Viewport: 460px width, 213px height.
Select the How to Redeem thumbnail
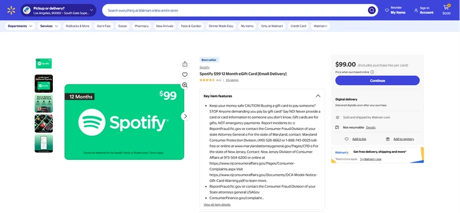pyautogui.click(x=44, y=104)
